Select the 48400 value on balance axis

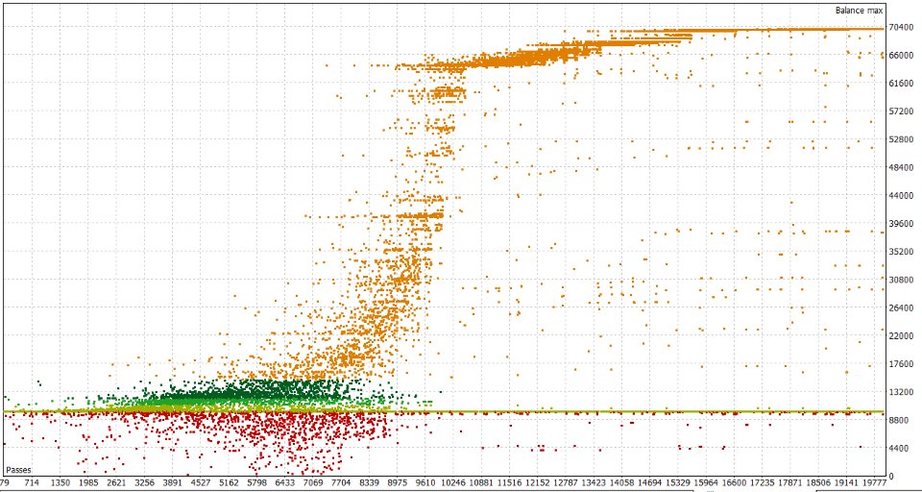pyautogui.click(x=900, y=167)
